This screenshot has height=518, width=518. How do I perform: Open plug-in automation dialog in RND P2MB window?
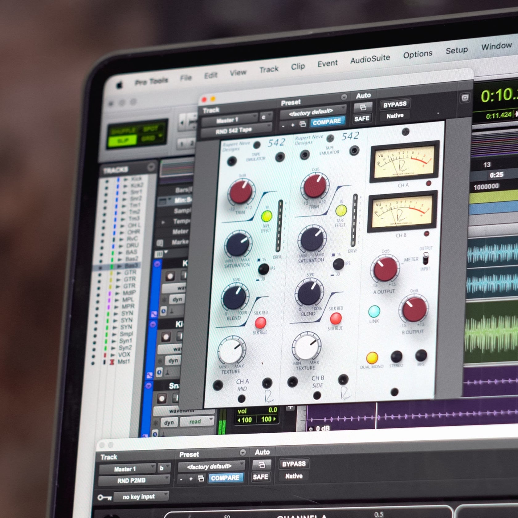(x=262, y=464)
